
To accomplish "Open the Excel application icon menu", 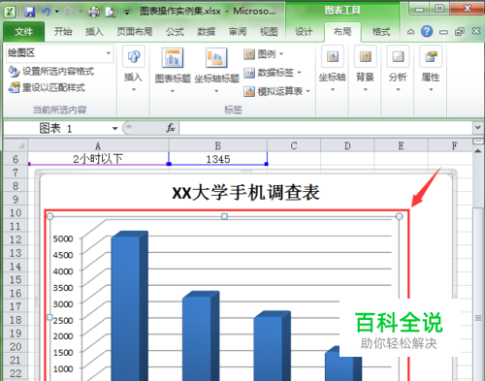I will tap(10, 12).
